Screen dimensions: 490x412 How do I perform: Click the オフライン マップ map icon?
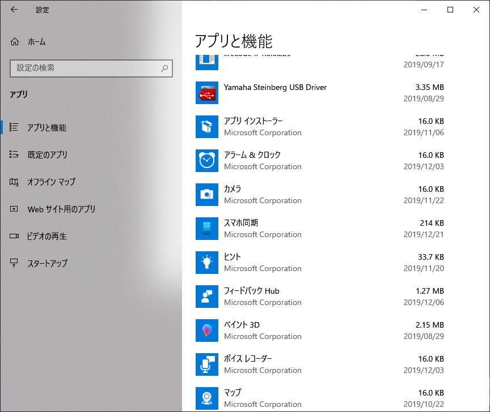pos(14,182)
